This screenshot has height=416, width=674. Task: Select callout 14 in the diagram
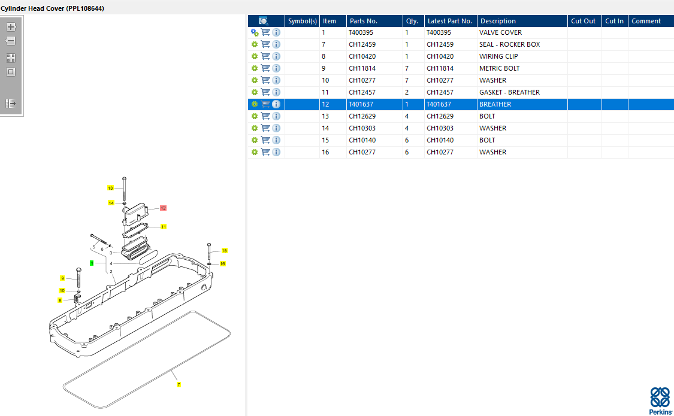pyautogui.click(x=111, y=203)
